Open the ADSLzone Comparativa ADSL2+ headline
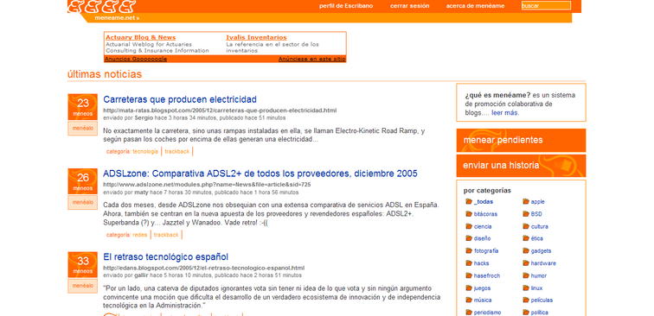 (260, 174)
